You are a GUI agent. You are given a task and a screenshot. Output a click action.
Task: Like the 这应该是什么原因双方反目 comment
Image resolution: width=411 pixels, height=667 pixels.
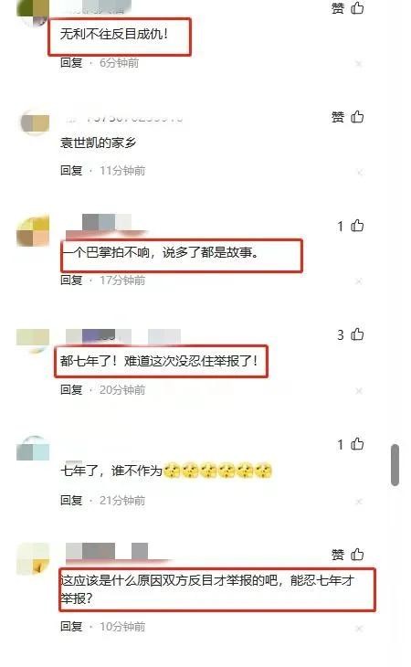click(357, 555)
